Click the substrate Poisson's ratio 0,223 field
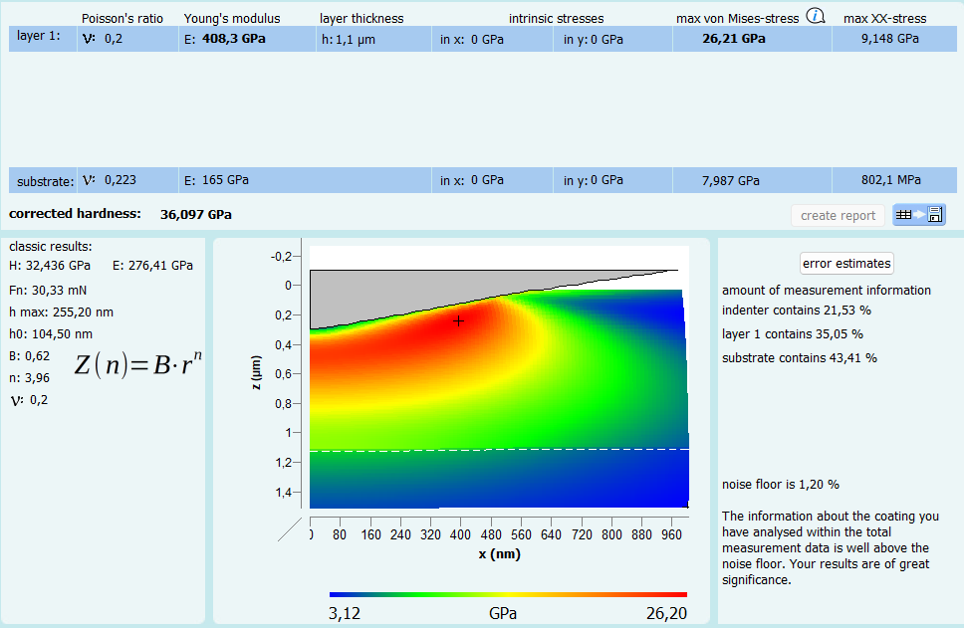 pyautogui.click(x=124, y=180)
